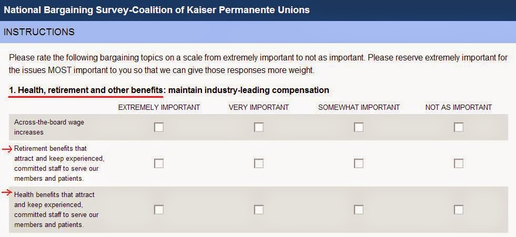The height and width of the screenshot is (237, 516).
Task: Select the INSTRUCTIONS section bar
Action: [x=258, y=32]
